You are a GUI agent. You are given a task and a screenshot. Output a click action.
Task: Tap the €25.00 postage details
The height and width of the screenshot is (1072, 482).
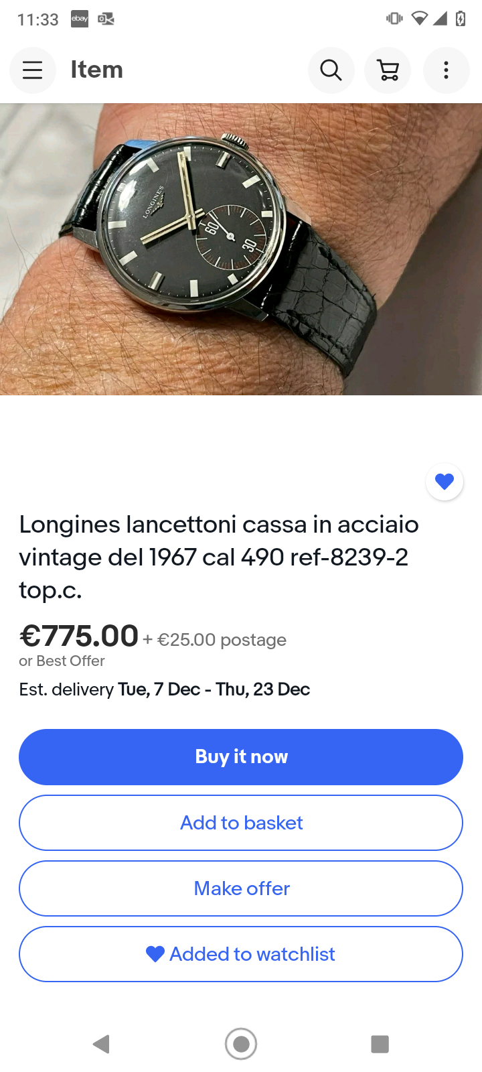(x=214, y=640)
